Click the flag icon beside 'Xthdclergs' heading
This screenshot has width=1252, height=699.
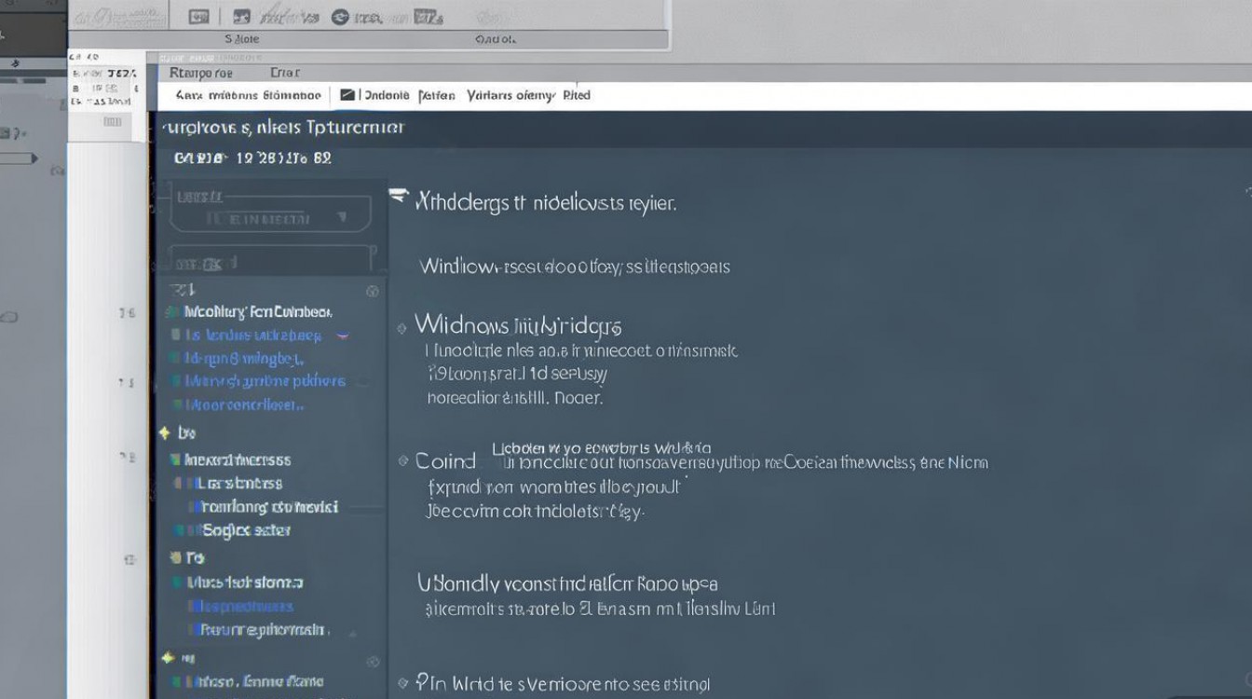(399, 197)
